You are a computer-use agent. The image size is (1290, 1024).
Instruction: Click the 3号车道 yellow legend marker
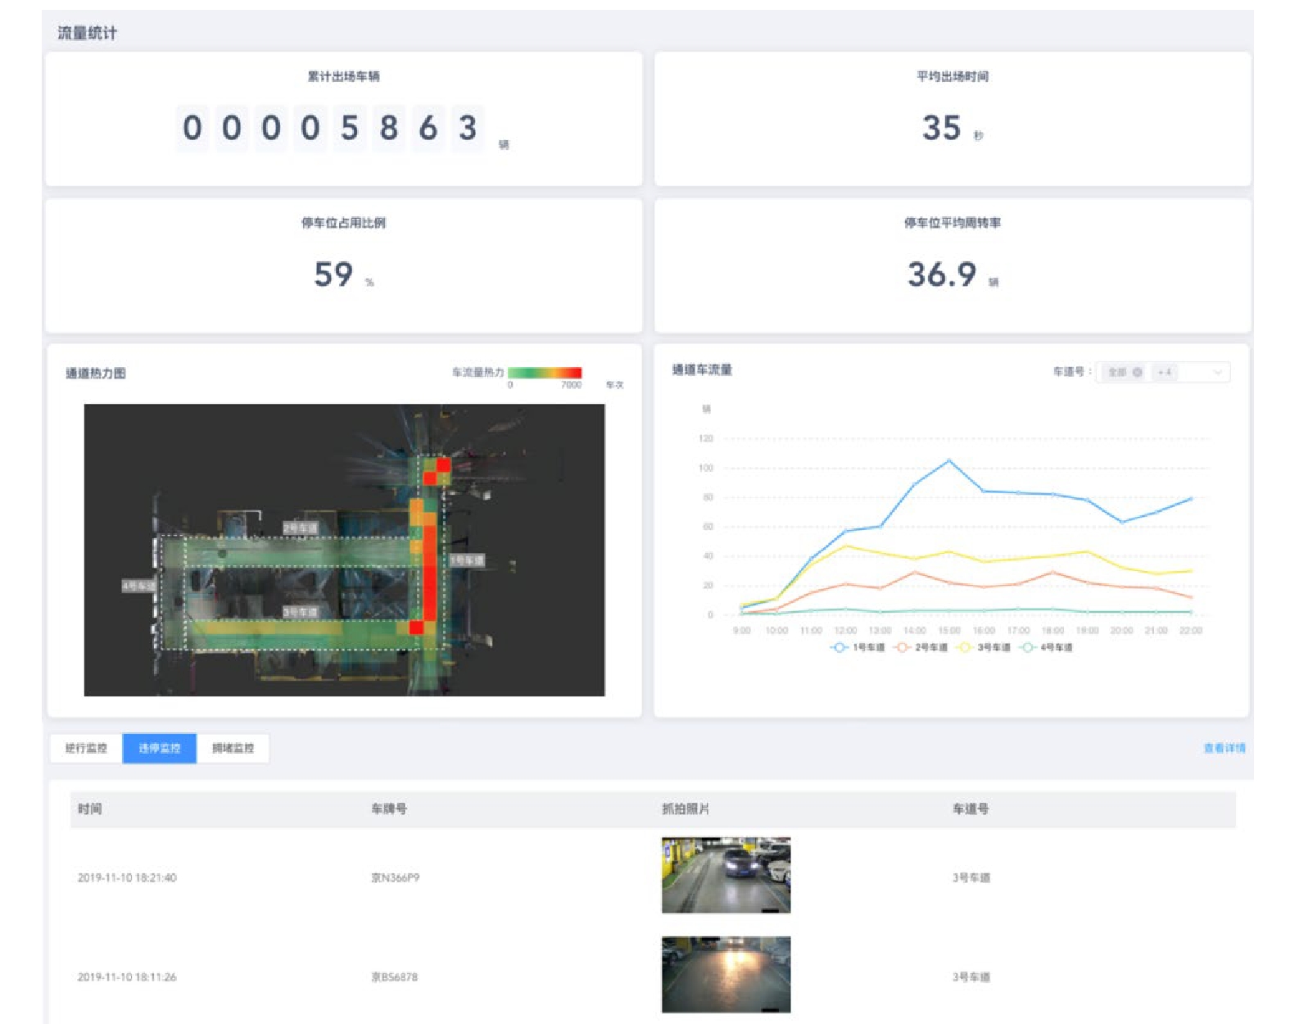964,647
